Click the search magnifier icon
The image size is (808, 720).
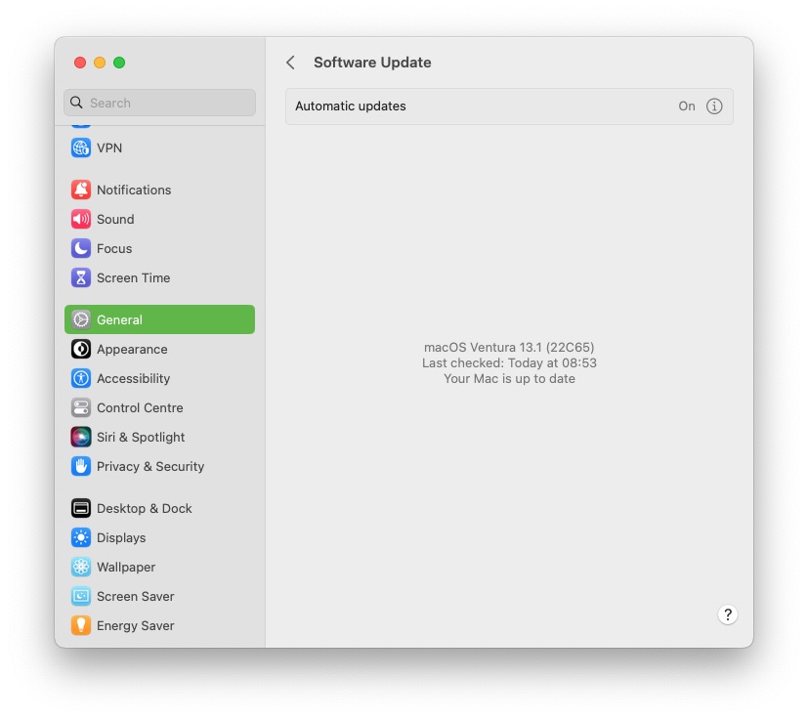point(76,103)
